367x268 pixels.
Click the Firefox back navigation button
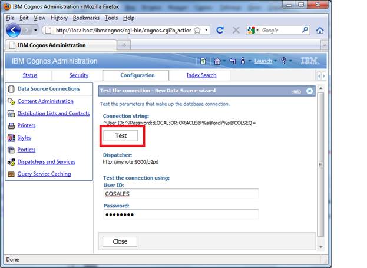point(13,30)
